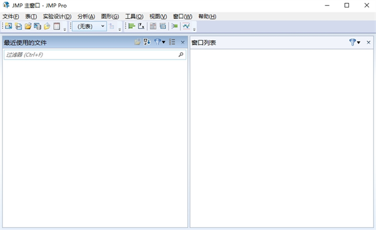Screen dimensions: 376x230
Task: Close the JMP main window
Action: coord(367,5)
